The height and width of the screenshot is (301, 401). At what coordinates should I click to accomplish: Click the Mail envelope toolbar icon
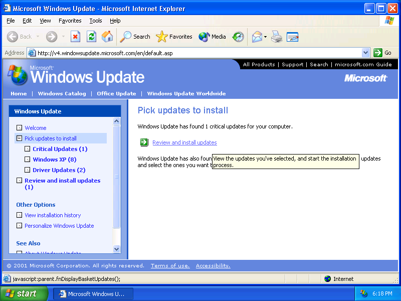pos(257,37)
